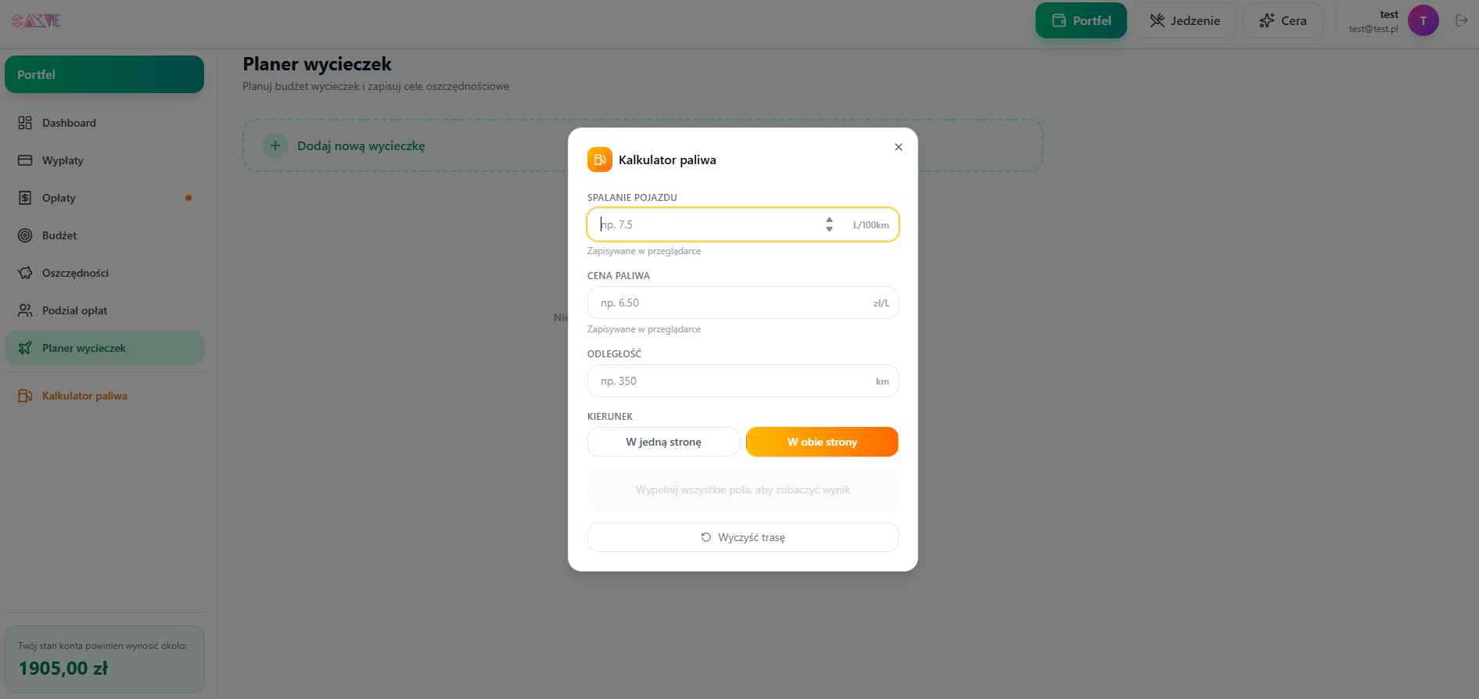The height and width of the screenshot is (699, 1479).
Task: Click the 'Wyczyść trasę' button
Action: point(743,537)
